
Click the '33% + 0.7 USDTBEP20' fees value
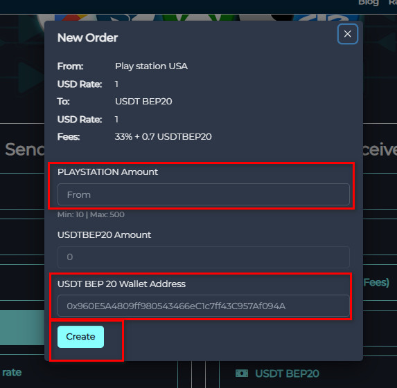click(x=163, y=137)
